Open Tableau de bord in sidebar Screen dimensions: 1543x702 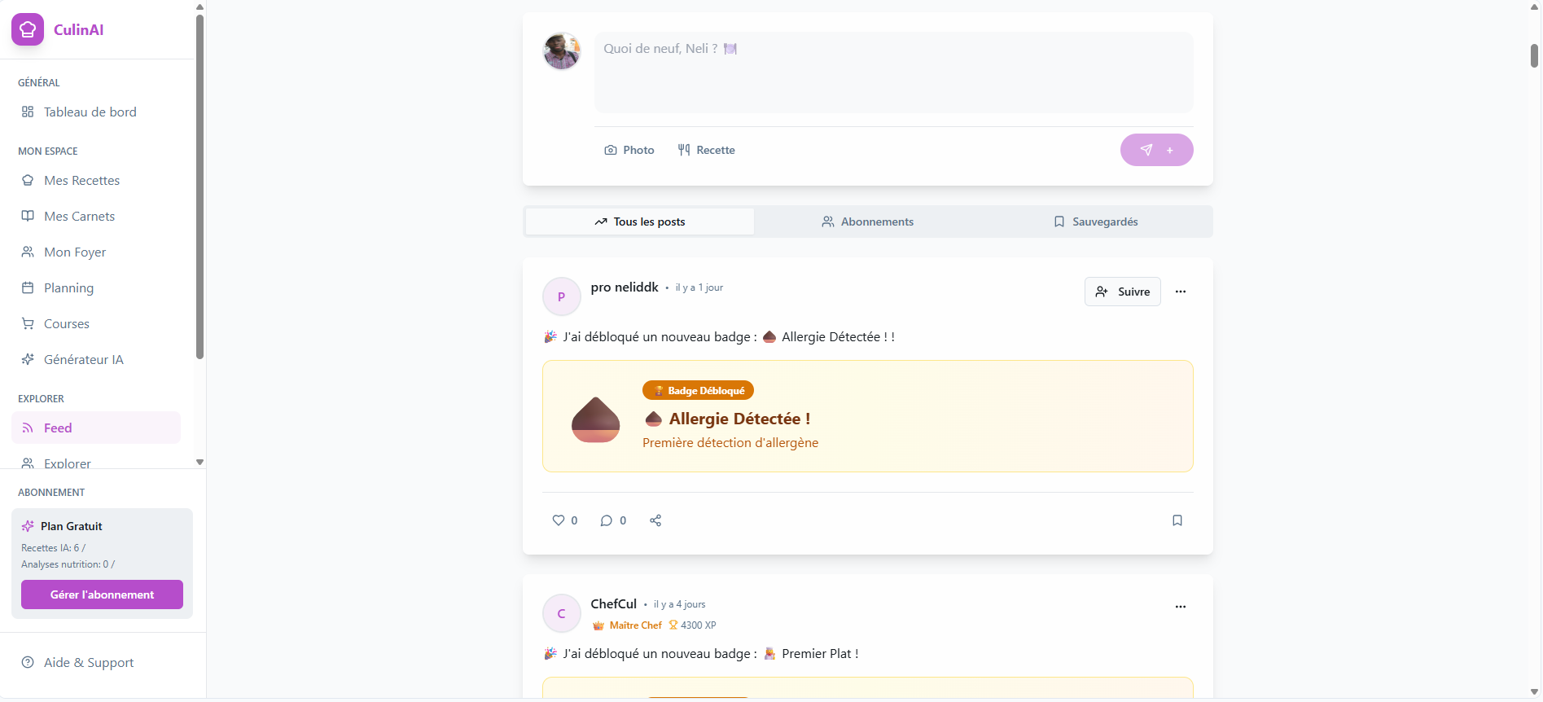96,112
